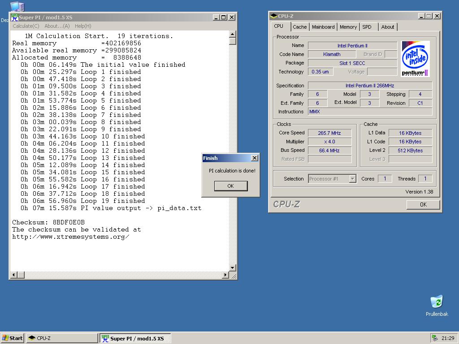Screen dimensions: 459x344
Task: Click '1M Calculation Start. 19 iterations.' line
Action: tap(99, 36)
